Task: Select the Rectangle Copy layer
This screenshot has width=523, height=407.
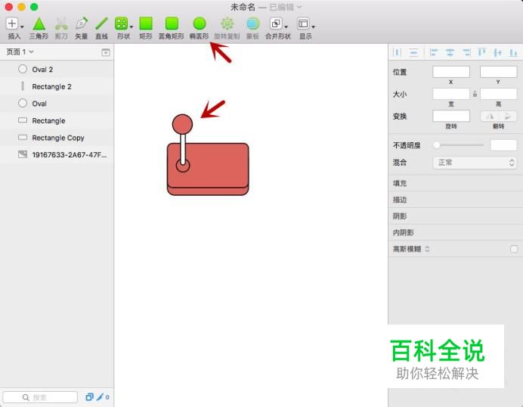Action: (x=57, y=138)
